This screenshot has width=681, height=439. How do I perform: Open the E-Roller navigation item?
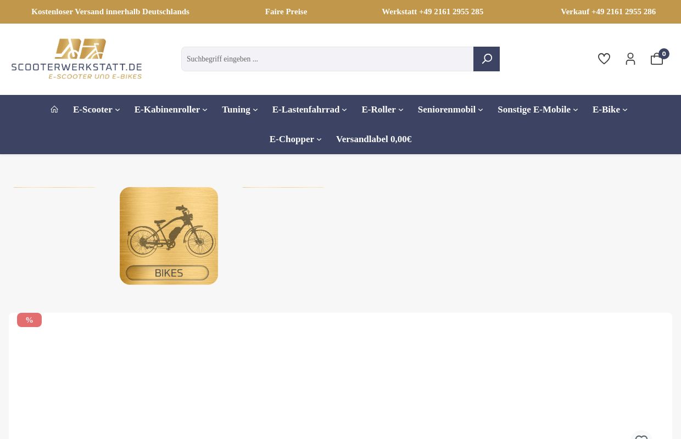[x=382, y=110]
